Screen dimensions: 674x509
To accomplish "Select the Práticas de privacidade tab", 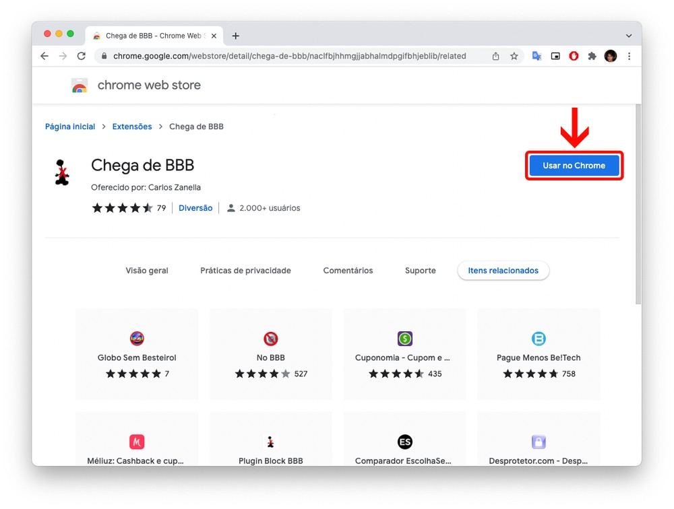I will pos(245,271).
